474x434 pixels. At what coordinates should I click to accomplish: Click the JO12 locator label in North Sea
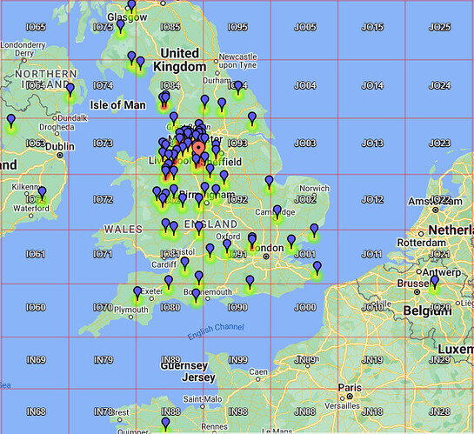372,199
